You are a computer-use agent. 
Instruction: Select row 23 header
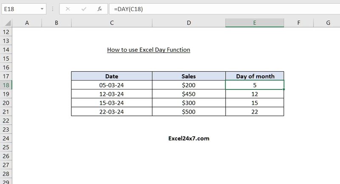pyautogui.click(x=6, y=129)
